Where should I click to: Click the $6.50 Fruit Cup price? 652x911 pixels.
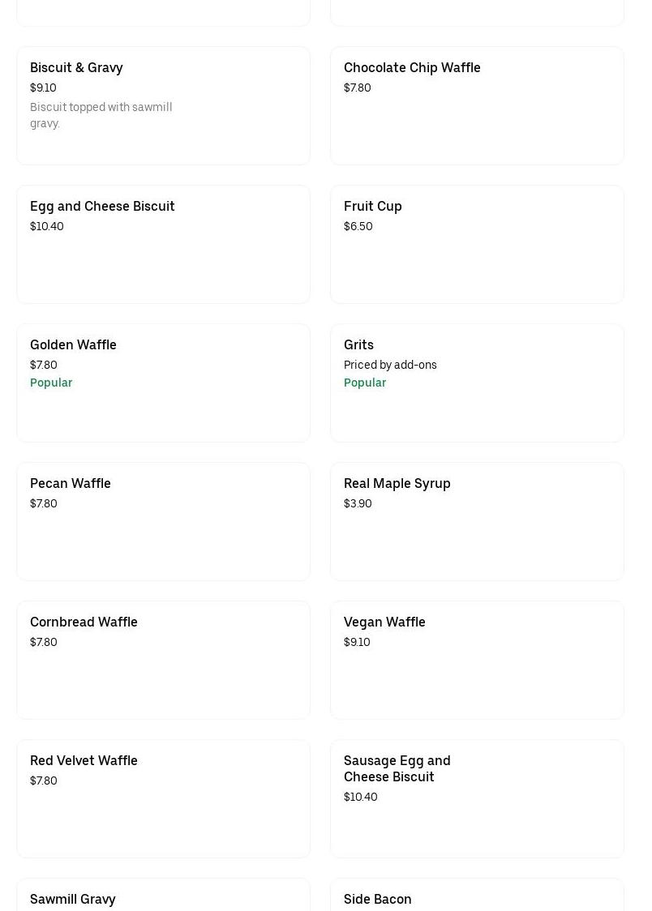358,226
